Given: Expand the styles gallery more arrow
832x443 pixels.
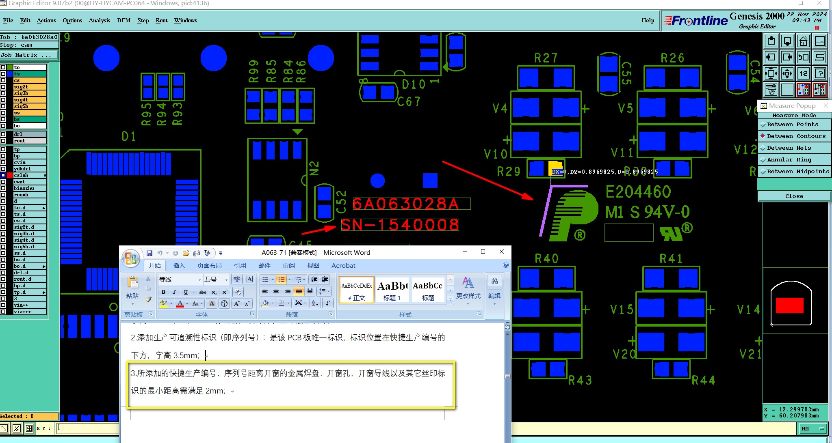Looking at the screenshot, I should click(450, 300).
